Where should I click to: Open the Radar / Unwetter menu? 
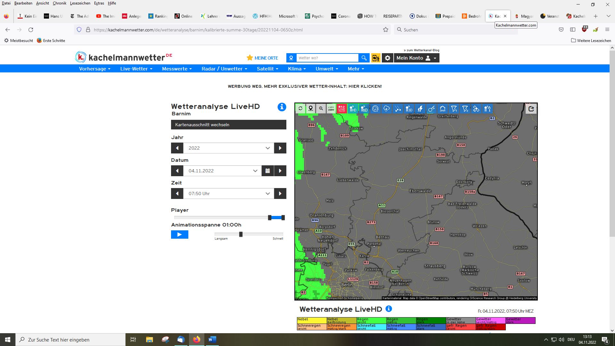coord(224,69)
